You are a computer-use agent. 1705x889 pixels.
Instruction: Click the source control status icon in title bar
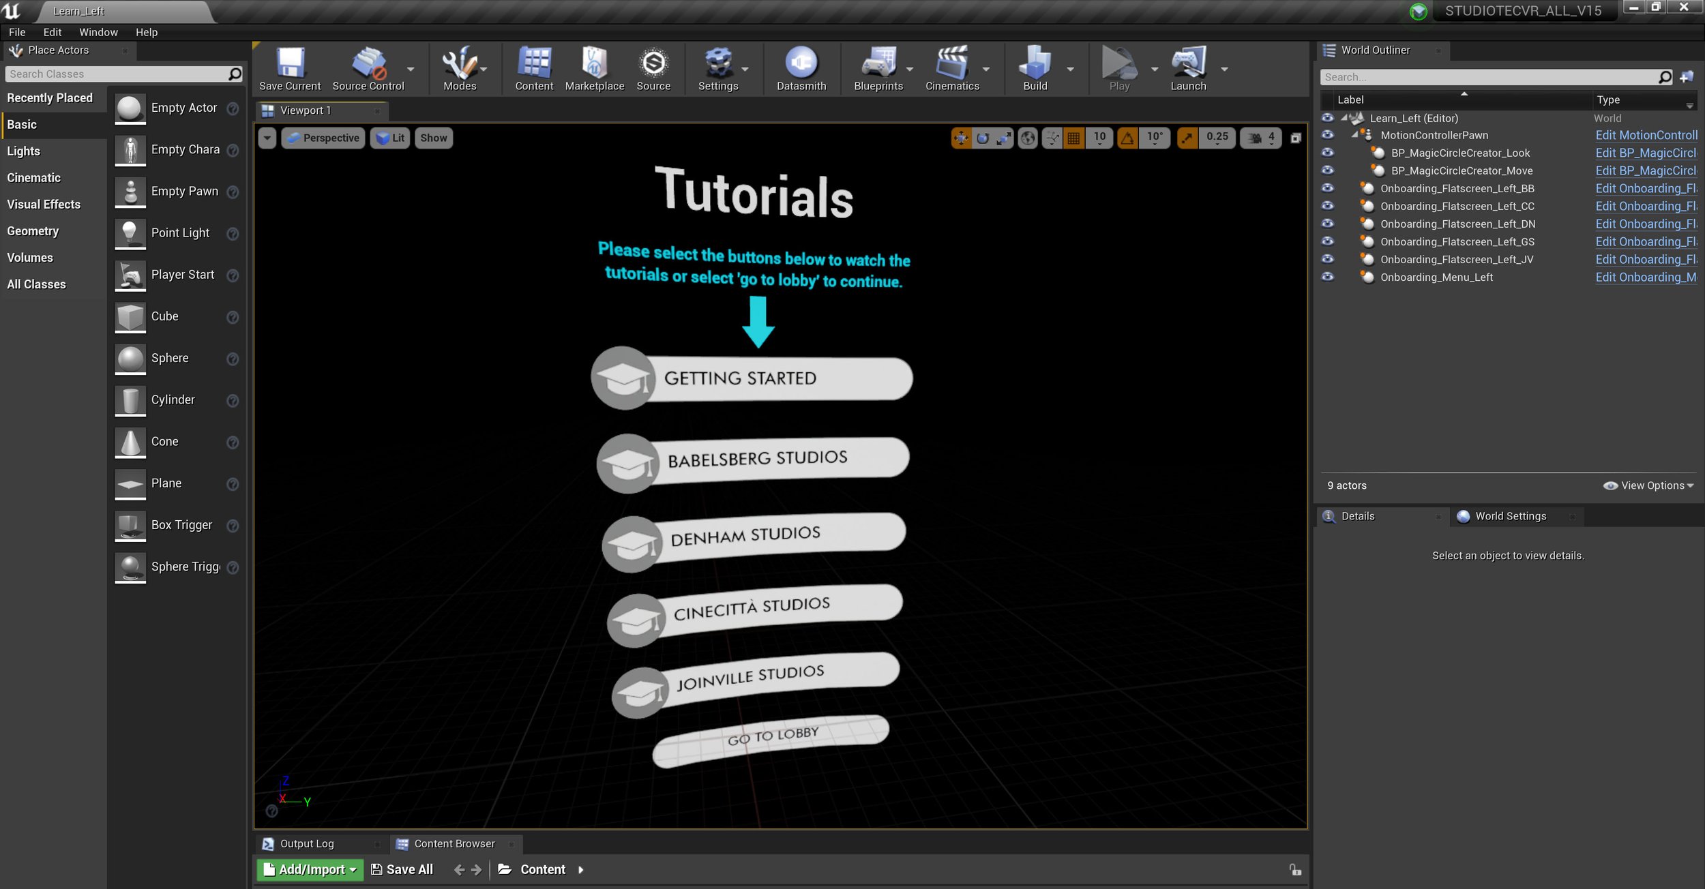tap(1418, 12)
